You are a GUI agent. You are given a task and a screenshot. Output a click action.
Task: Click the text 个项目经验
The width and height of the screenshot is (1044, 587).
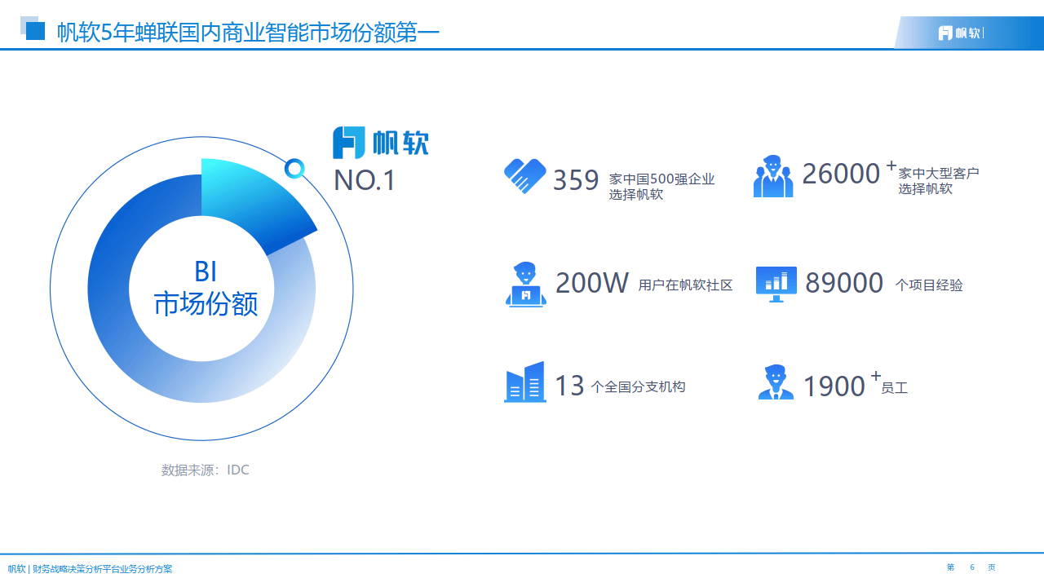pos(929,285)
